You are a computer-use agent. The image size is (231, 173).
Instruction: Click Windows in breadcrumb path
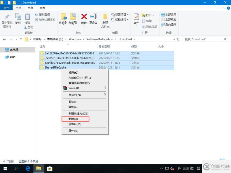(x=75, y=39)
